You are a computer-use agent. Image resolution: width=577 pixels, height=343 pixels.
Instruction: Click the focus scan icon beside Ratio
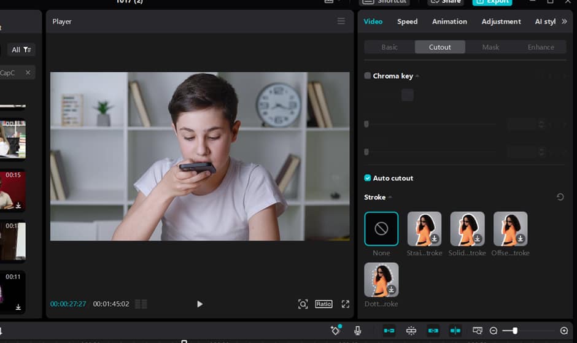[x=303, y=304]
